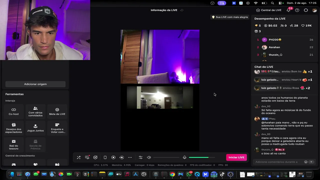This screenshot has height=180, width=320.
Task: Open the effects magic wand tool
Action: [79, 157]
